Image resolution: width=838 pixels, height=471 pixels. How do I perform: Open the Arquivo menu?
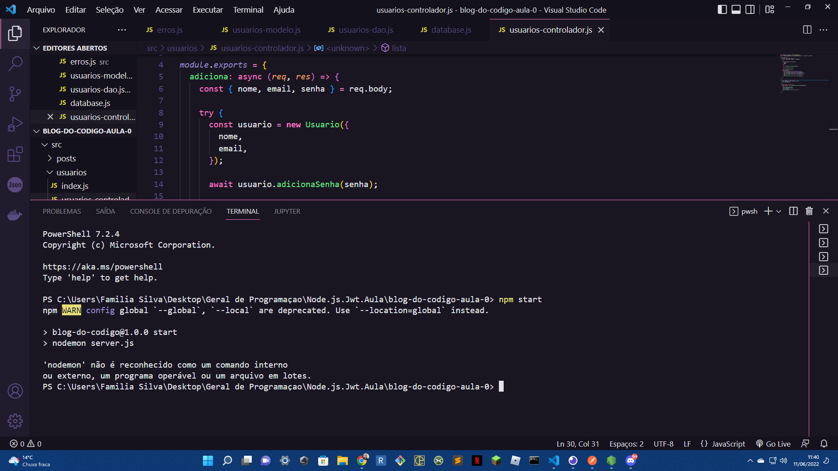(x=41, y=10)
